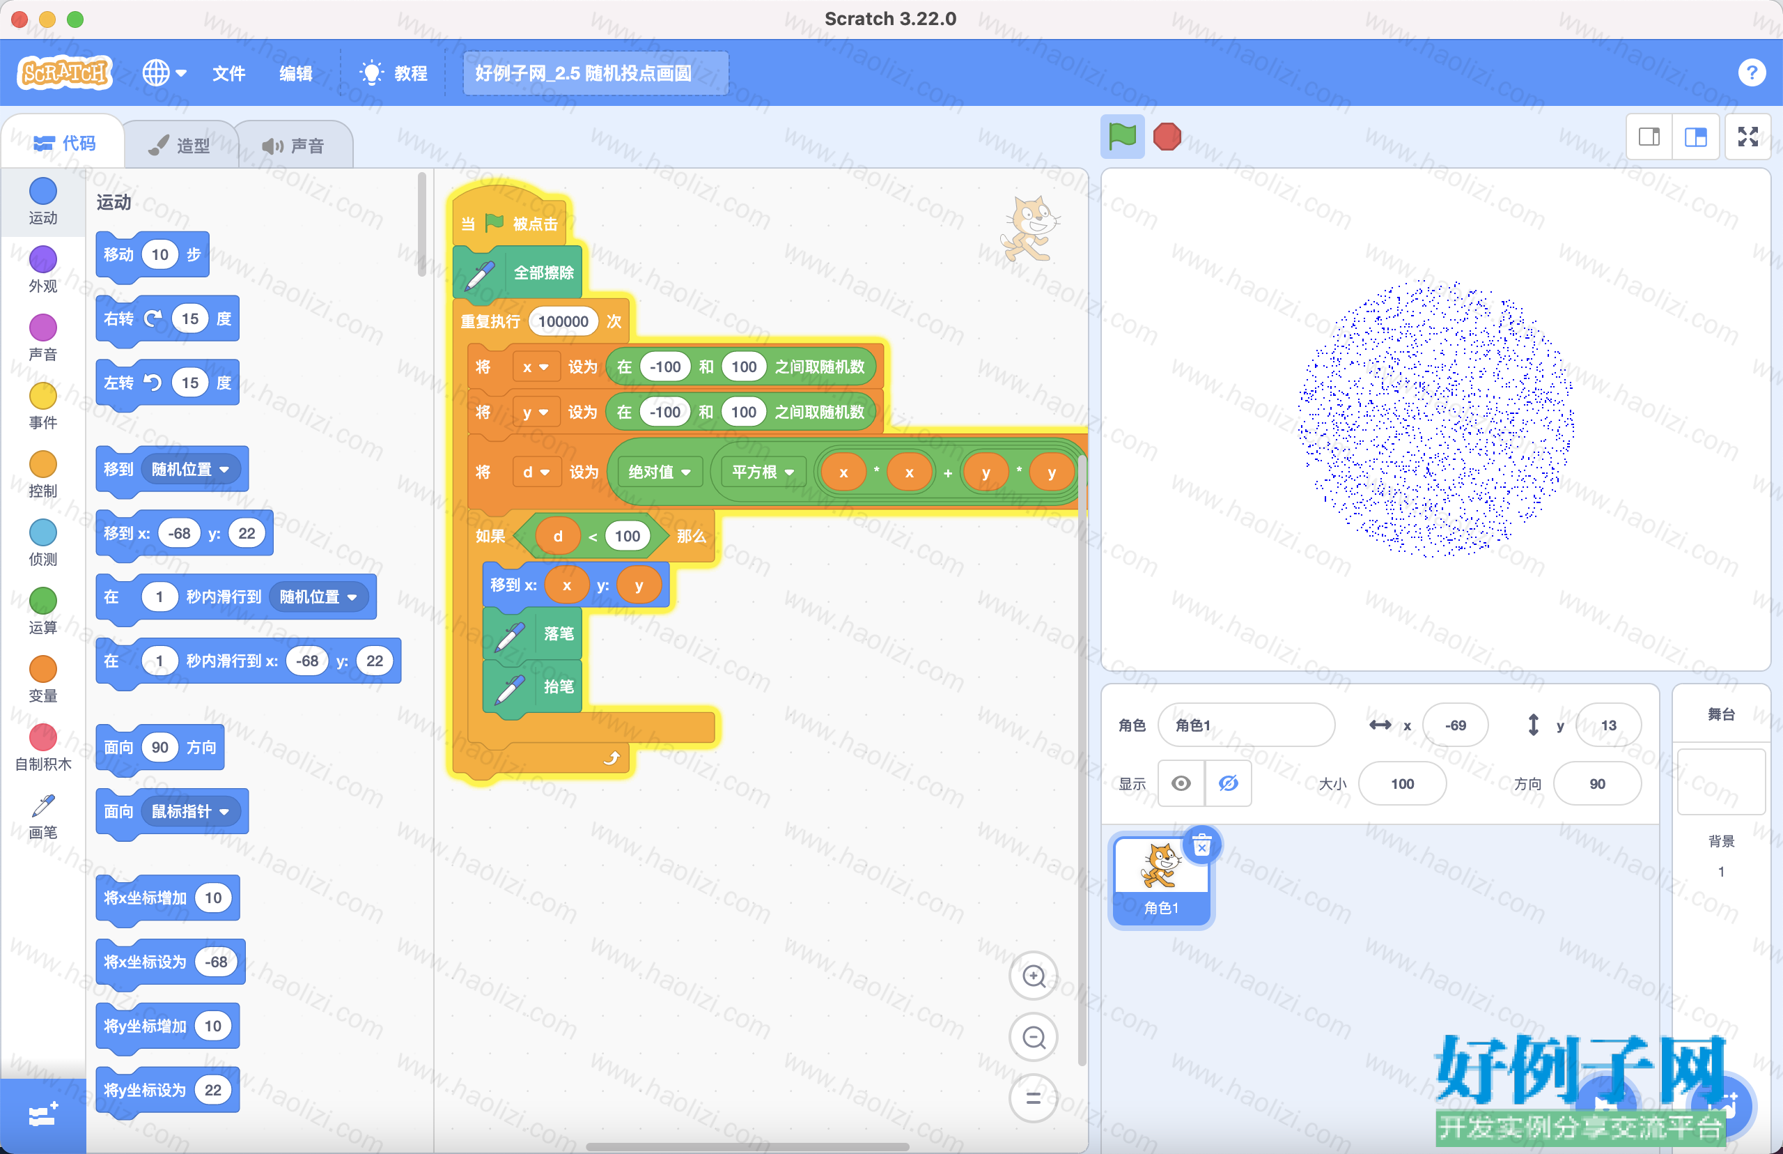
Task: Click the 移动 10 步 block
Action: point(153,255)
